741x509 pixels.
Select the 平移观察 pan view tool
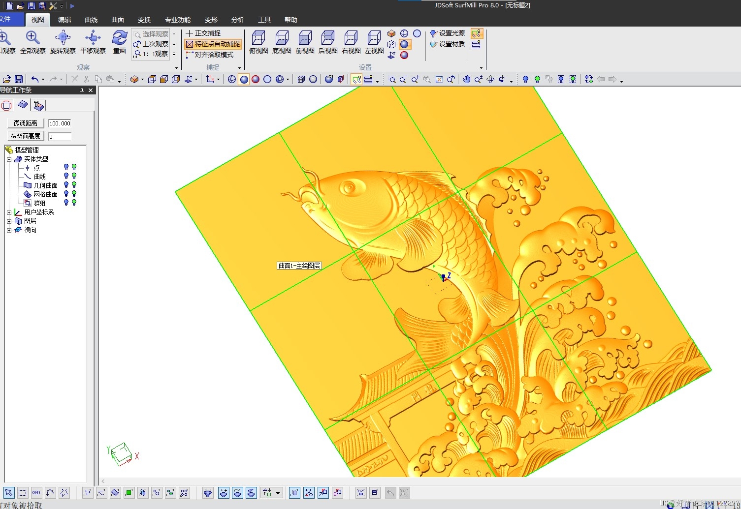click(x=93, y=37)
